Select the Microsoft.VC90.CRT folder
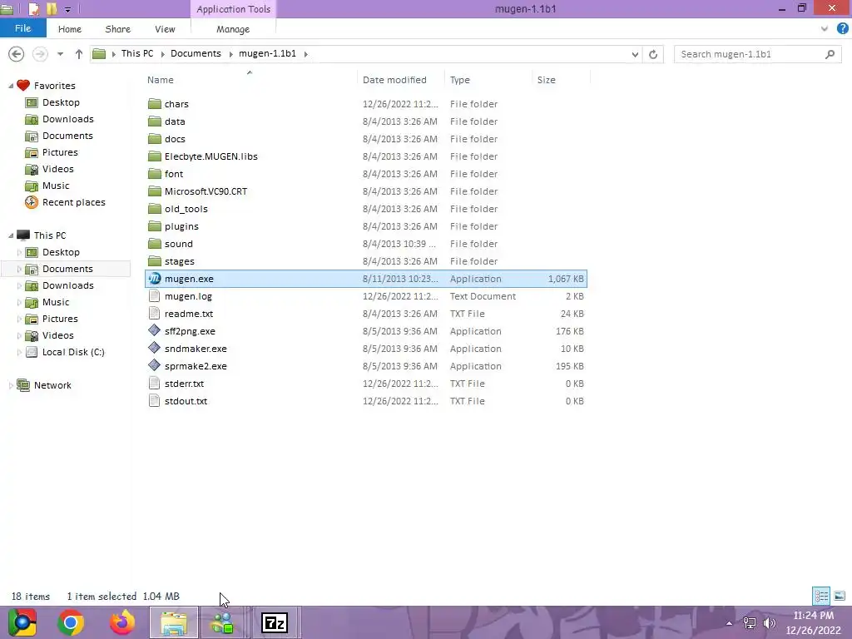 206,191
